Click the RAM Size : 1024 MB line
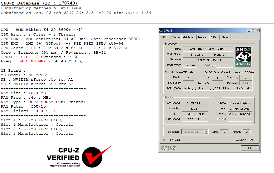This screenshot has height=173, width=274. pyautogui.click(x=23, y=93)
